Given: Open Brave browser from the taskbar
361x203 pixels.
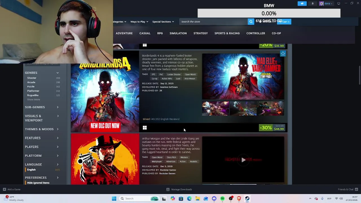Looking at the screenshot, I should (x=239, y=198).
